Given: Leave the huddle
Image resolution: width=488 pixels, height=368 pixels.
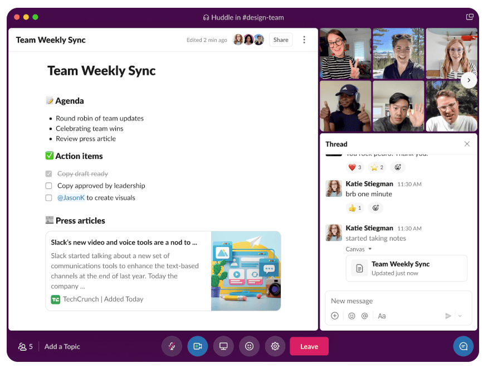Looking at the screenshot, I should 309,346.
